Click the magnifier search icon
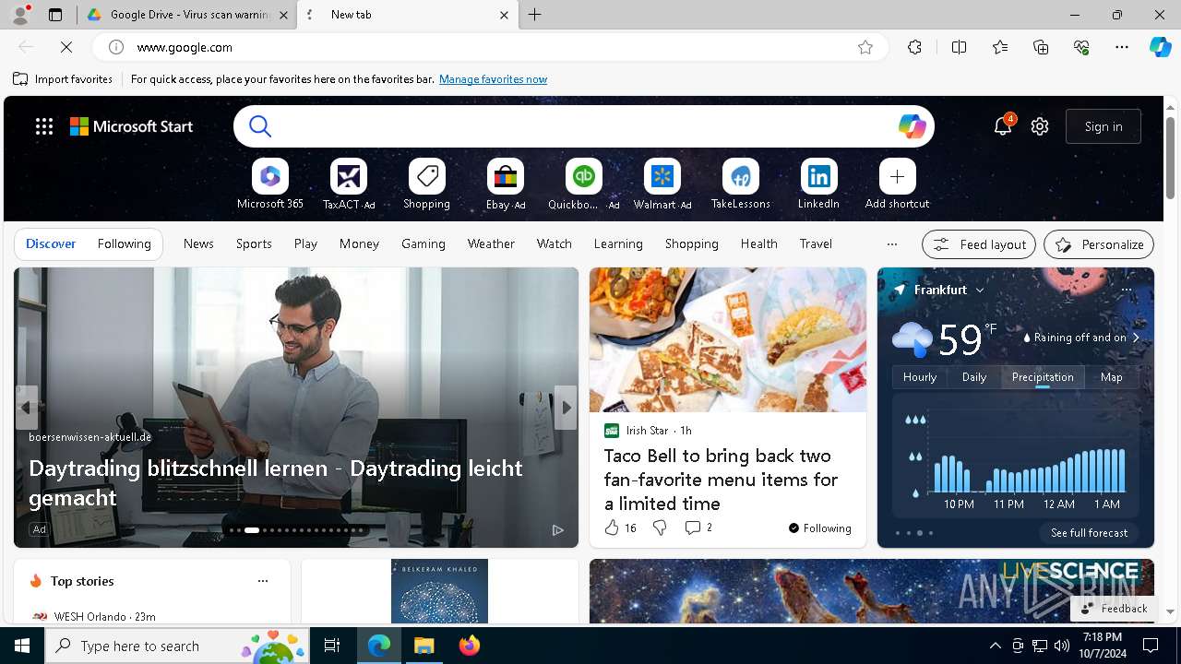The image size is (1181, 664). tap(260, 126)
